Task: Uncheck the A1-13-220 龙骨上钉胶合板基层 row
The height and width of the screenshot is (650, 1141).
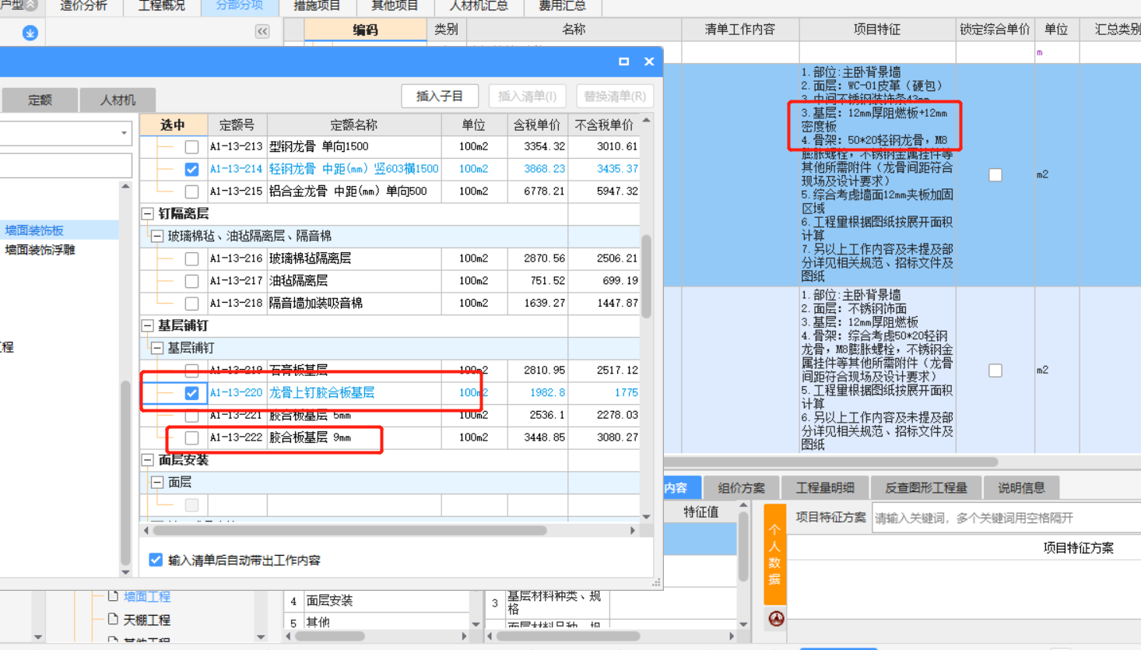Action: [x=191, y=393]
